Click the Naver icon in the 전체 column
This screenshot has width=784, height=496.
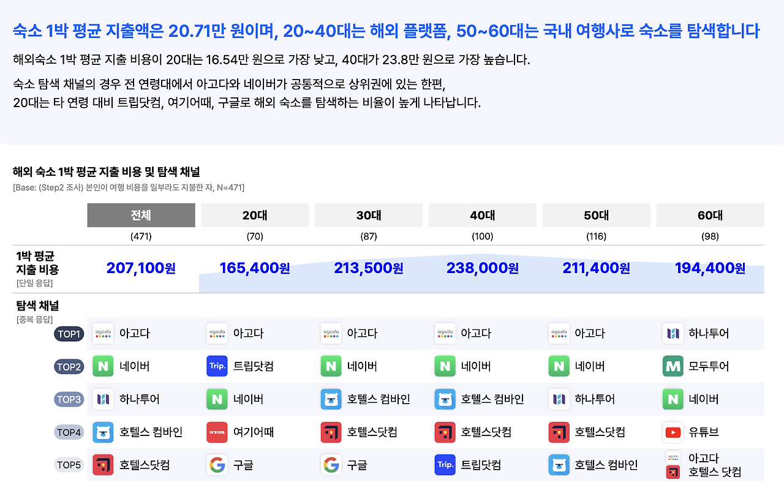coord(102,366)
